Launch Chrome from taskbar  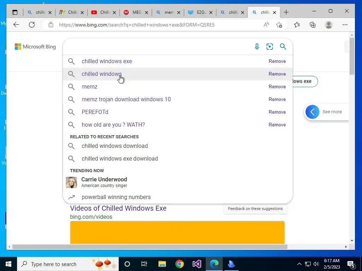click(179, 264)
